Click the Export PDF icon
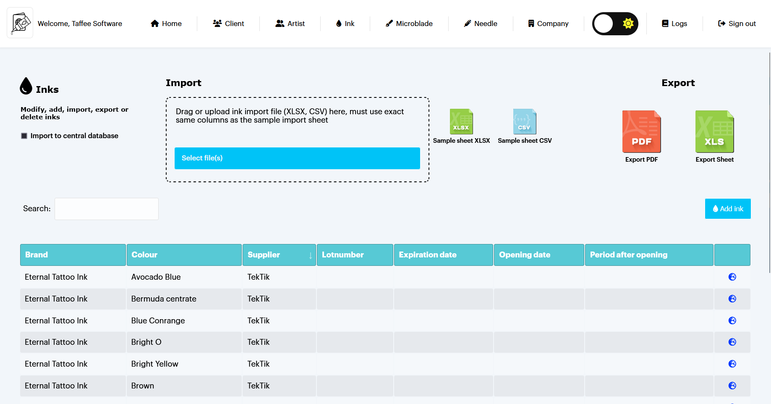Screen dimensions: 771x404 tap(641, 132)
